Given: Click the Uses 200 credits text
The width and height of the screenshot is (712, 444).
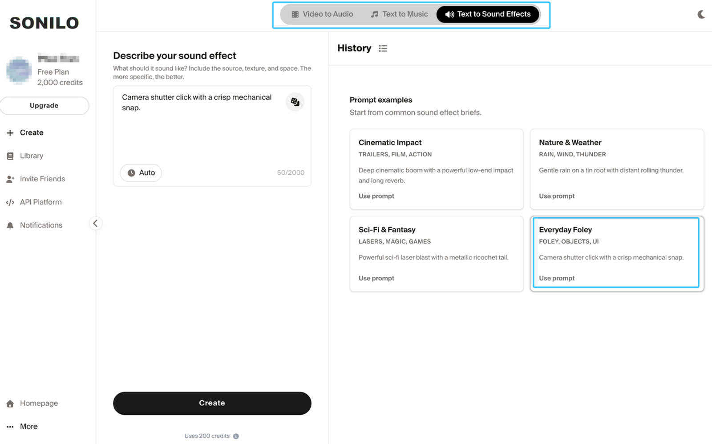Looking at the screenshot, I should point(207,436).
